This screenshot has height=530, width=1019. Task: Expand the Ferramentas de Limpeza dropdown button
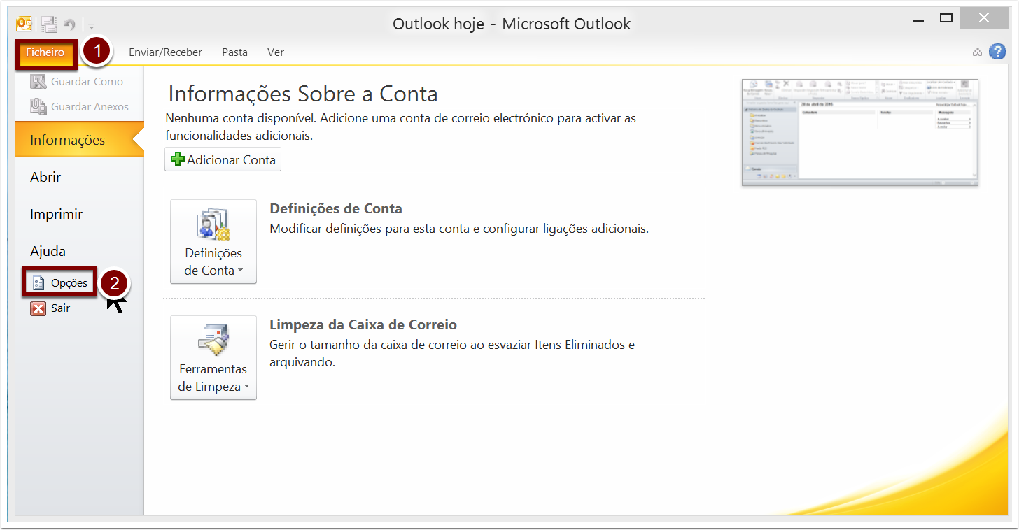[x=213, y=358]
